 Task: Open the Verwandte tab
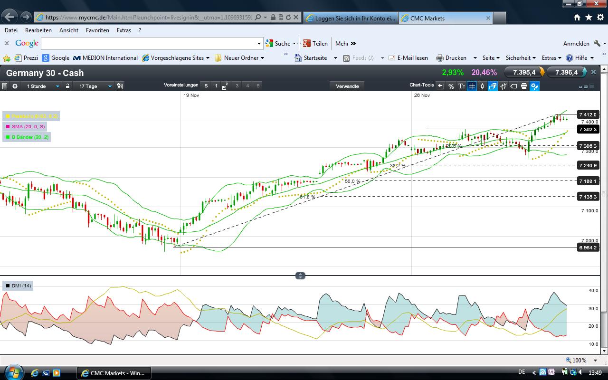click(347, 86)
